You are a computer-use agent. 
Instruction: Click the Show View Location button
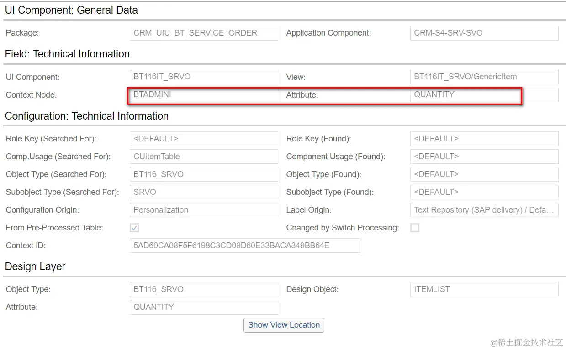pos(284,325)
